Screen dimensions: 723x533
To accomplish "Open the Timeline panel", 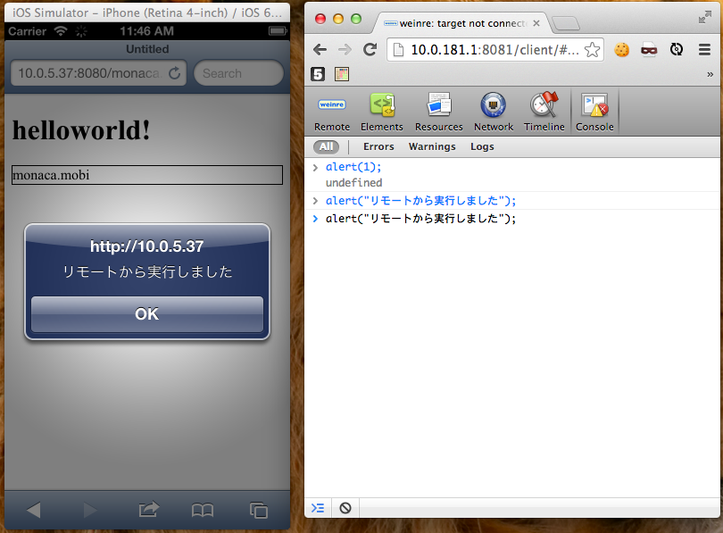I will [x=544, y=113].
